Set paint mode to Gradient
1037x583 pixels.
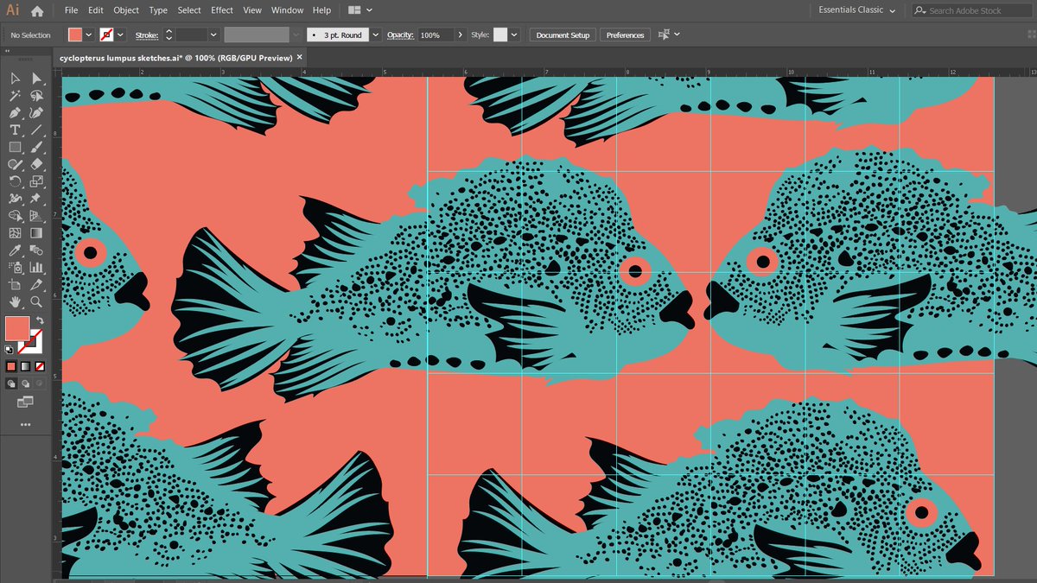pos(25,366)
